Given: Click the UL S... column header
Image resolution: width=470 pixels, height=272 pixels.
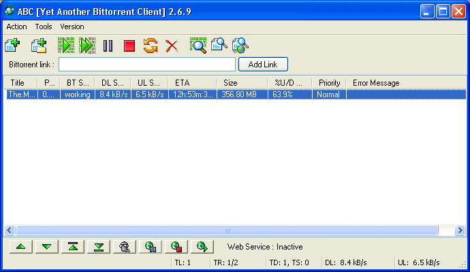Looking at the screenshot, I should point(150,83).
